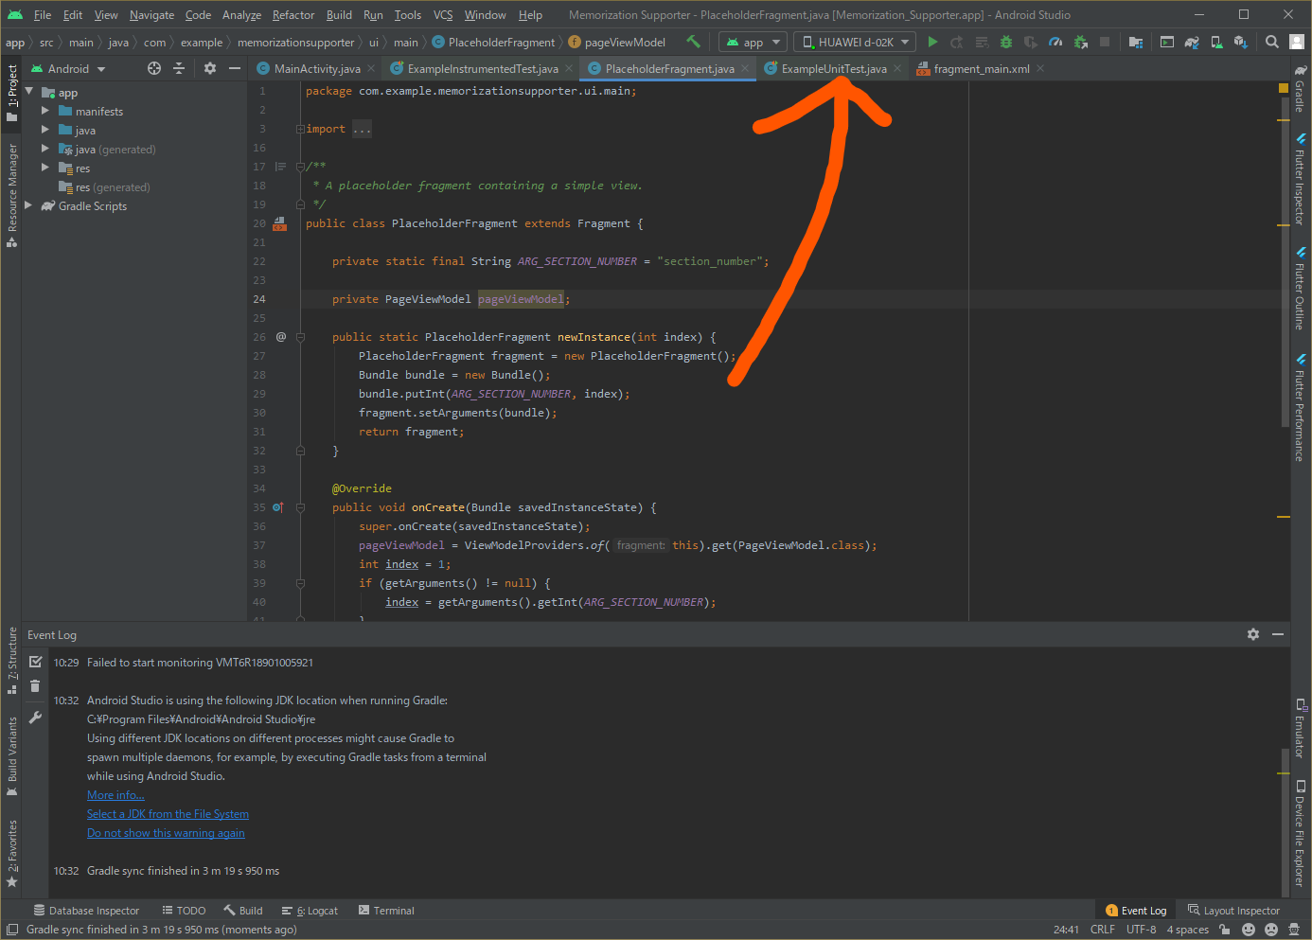The image size is (1312, 940).
Task: Toggle the Resource Manager tool window
Action: (x=11, y=195)
